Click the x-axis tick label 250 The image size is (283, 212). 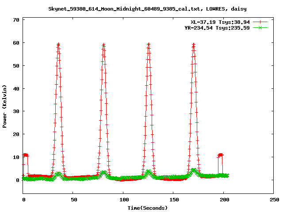275,200
